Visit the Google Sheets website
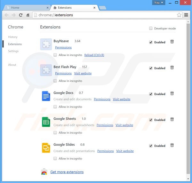This screenshot has height=183, width=192. coord(124,125)
